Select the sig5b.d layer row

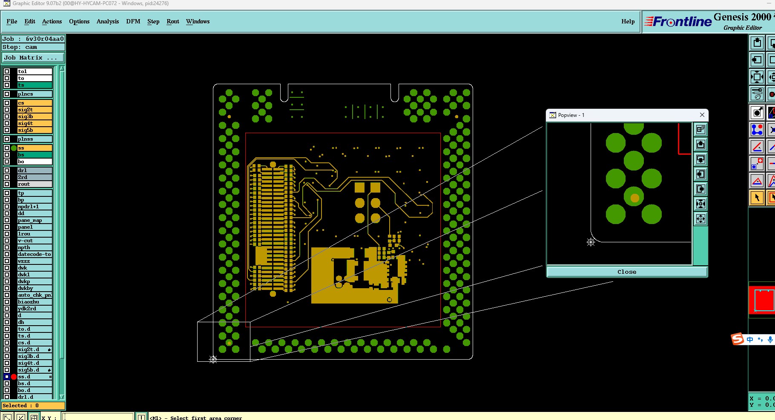34,370
